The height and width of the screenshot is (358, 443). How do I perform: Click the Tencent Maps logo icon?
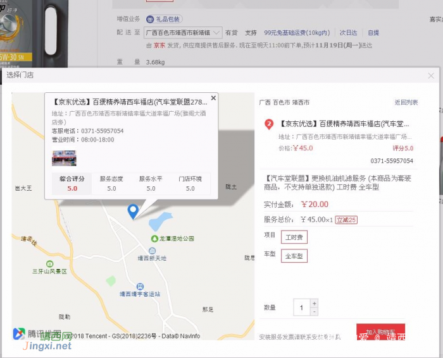pyautogui.click(x=19, y=334)
